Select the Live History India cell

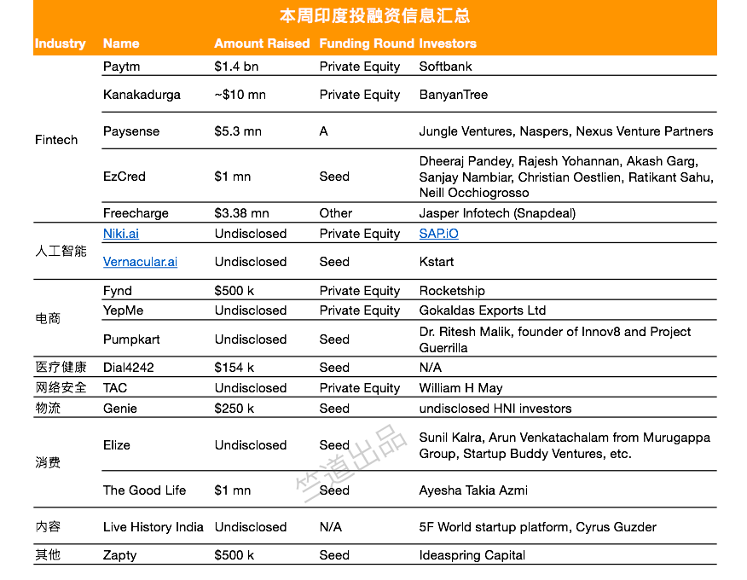click(153, 527)
